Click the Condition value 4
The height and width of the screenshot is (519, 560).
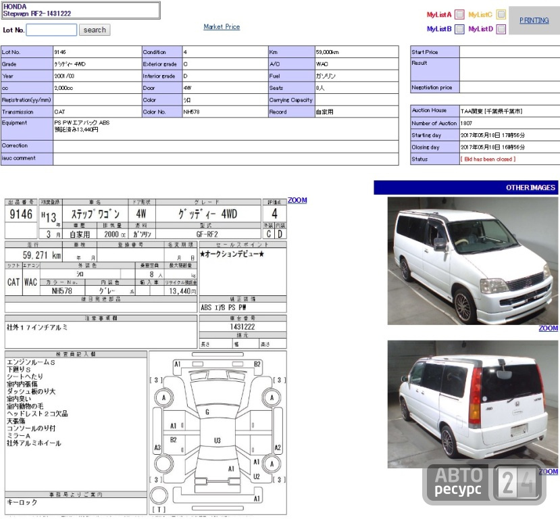point(185,52)
